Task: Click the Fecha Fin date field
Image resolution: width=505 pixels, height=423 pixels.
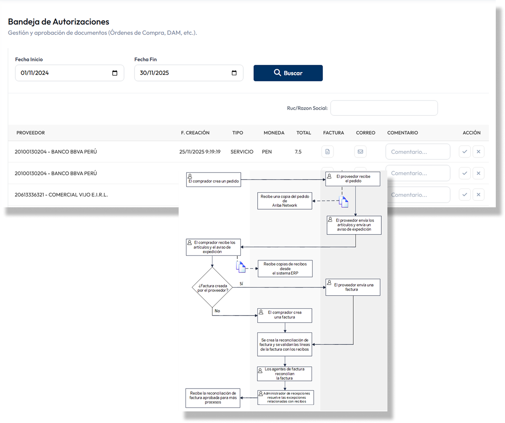Action: [x=183, y=73]
